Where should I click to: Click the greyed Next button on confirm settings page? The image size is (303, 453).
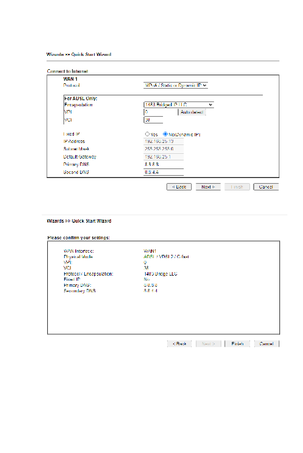(x=208, y=344)
